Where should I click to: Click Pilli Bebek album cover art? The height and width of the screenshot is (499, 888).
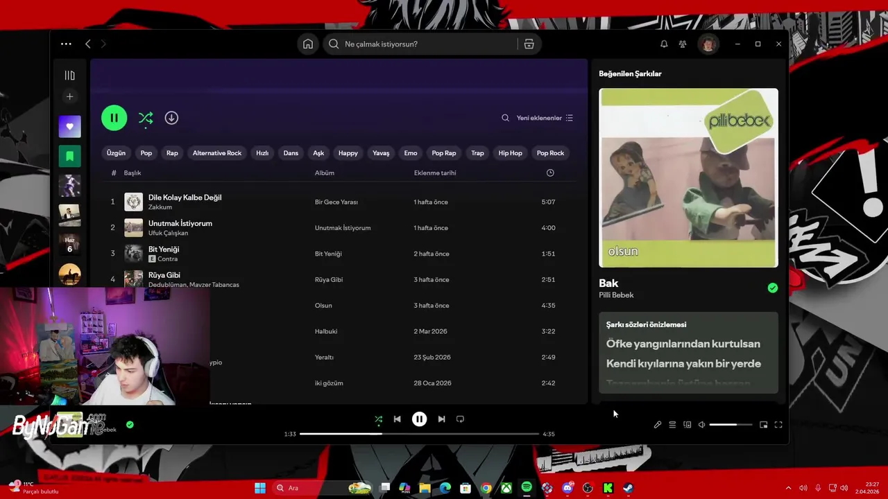pyautogui.click(x=688, y=177)
